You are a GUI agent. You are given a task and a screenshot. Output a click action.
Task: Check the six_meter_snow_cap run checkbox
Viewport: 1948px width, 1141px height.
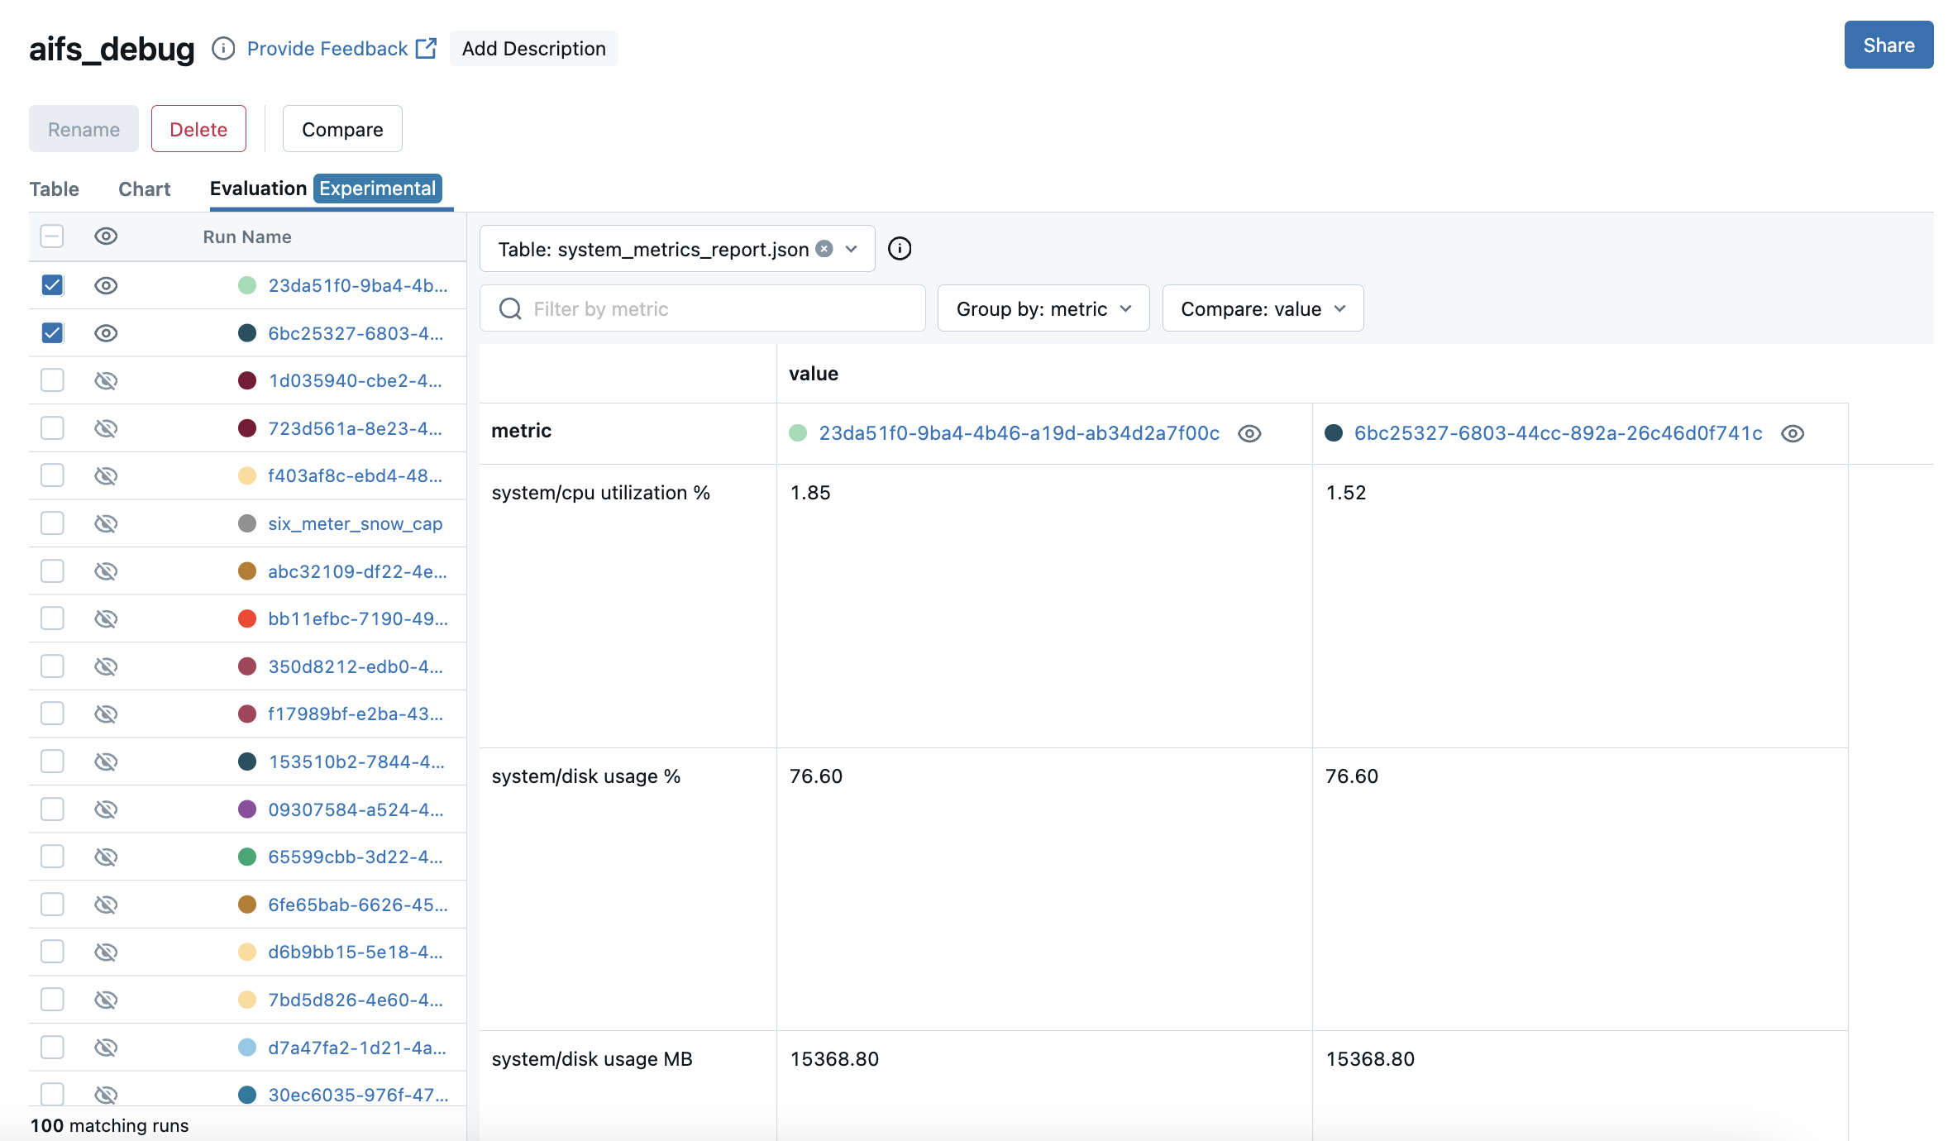[x=52, y=523]
